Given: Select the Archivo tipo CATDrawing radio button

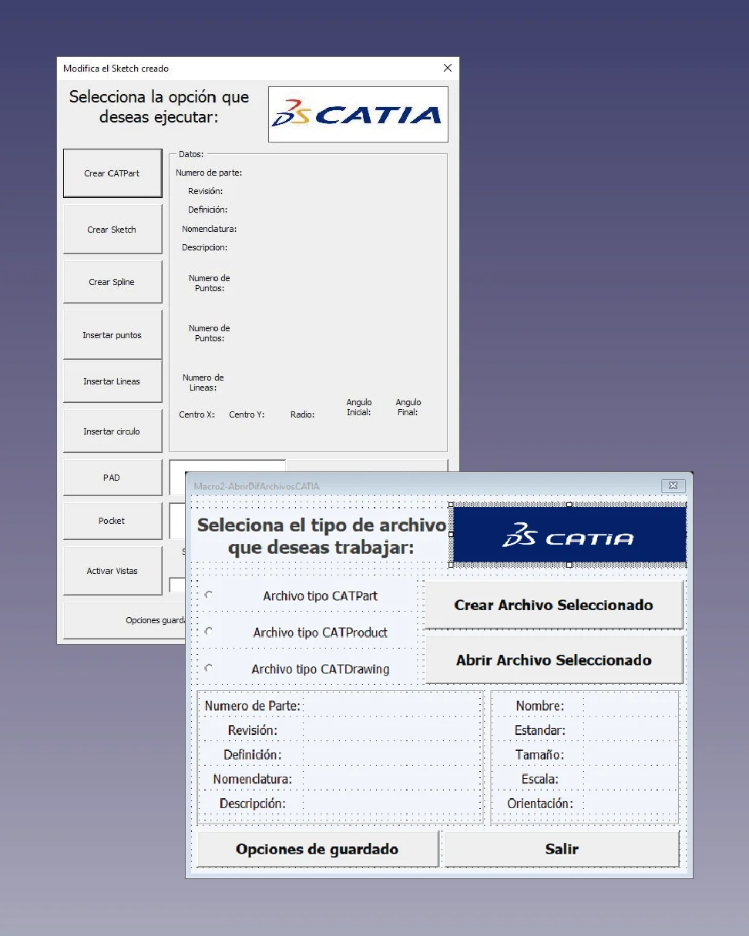Looking at the screenshot, I should (x=209, y=668).
